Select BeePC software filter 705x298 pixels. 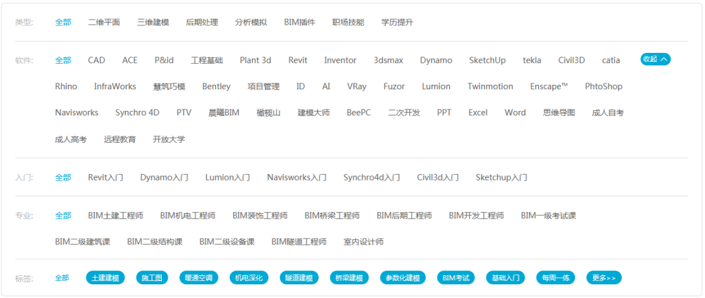tap(359, 112)
